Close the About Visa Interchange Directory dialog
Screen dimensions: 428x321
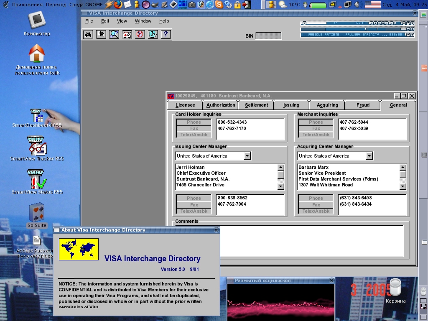(217, 230)
